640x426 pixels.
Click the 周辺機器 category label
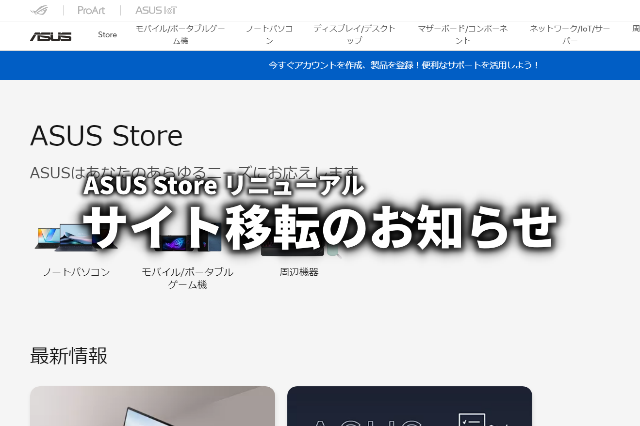pos(299,272)
